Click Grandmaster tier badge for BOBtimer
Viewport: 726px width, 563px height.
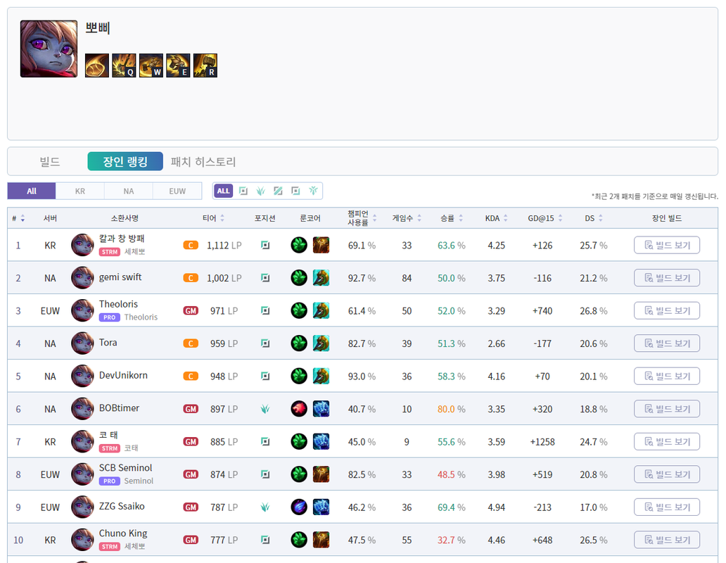click(x=191, y=409)
